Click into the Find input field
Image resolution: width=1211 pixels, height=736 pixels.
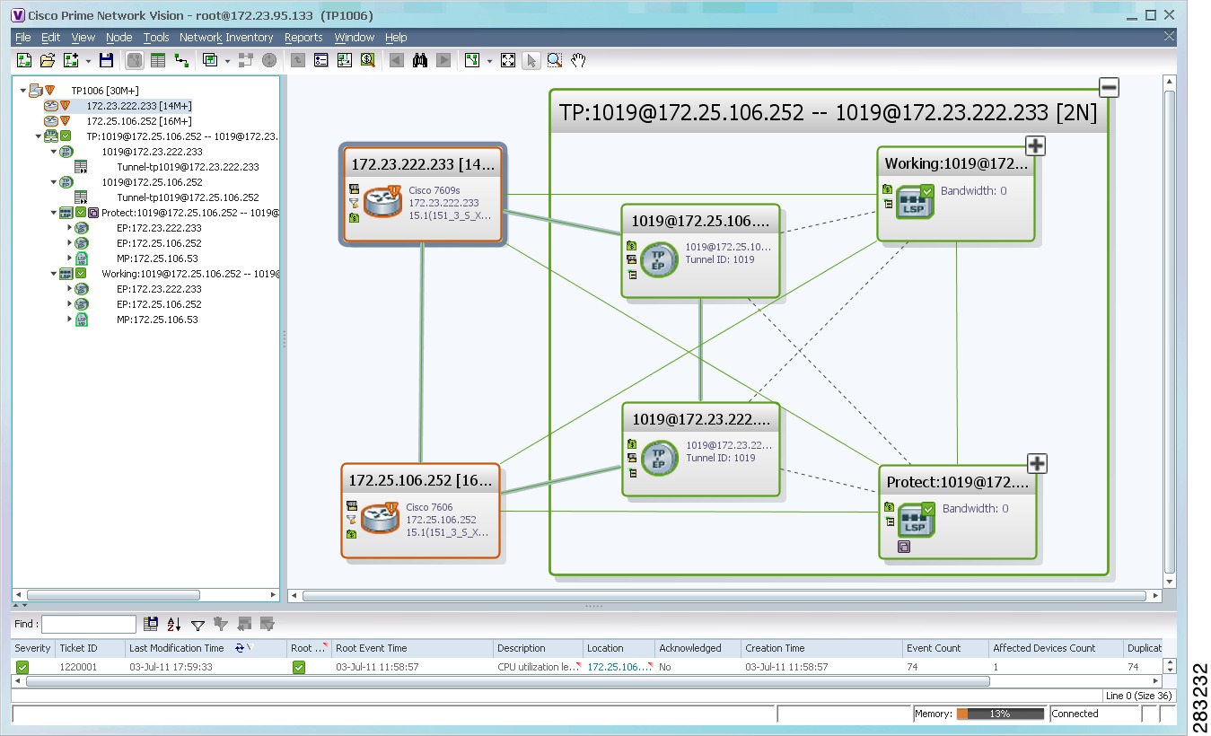tap(89, 624)
